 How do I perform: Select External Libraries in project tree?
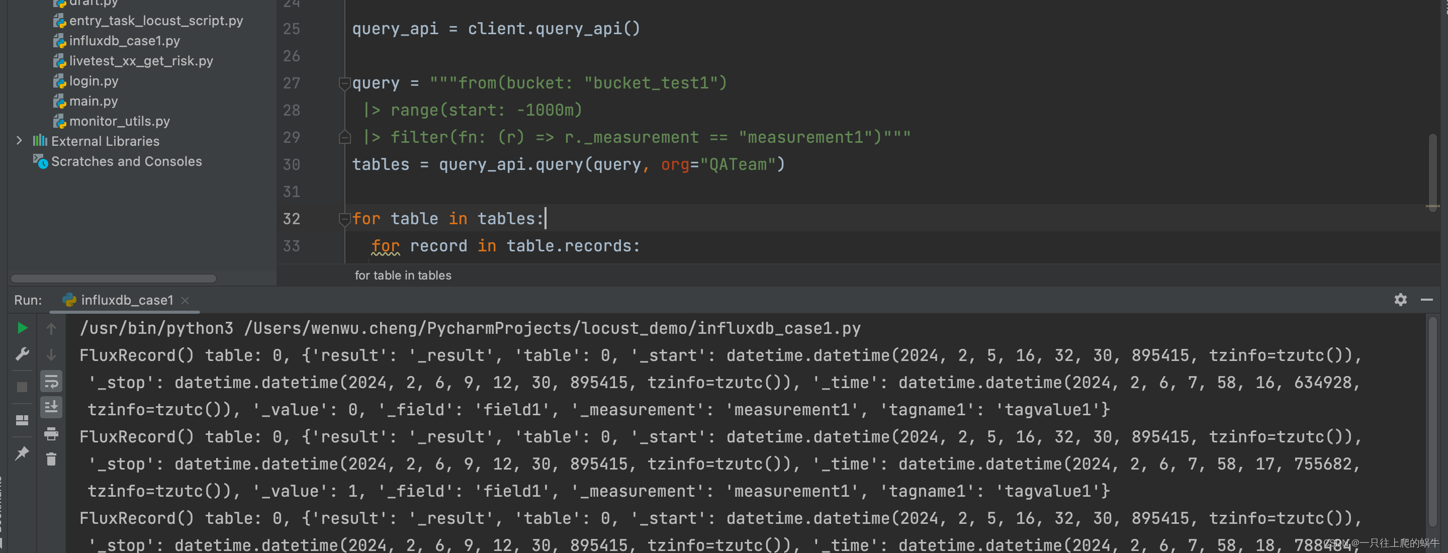click(x=105, y=141)
